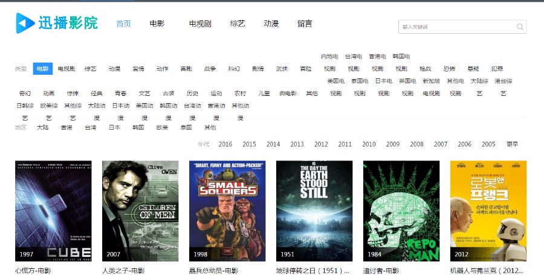Screen dimensions: 544x275
Task: Select the 文艺 genre filter
Action: pos(144,93)
